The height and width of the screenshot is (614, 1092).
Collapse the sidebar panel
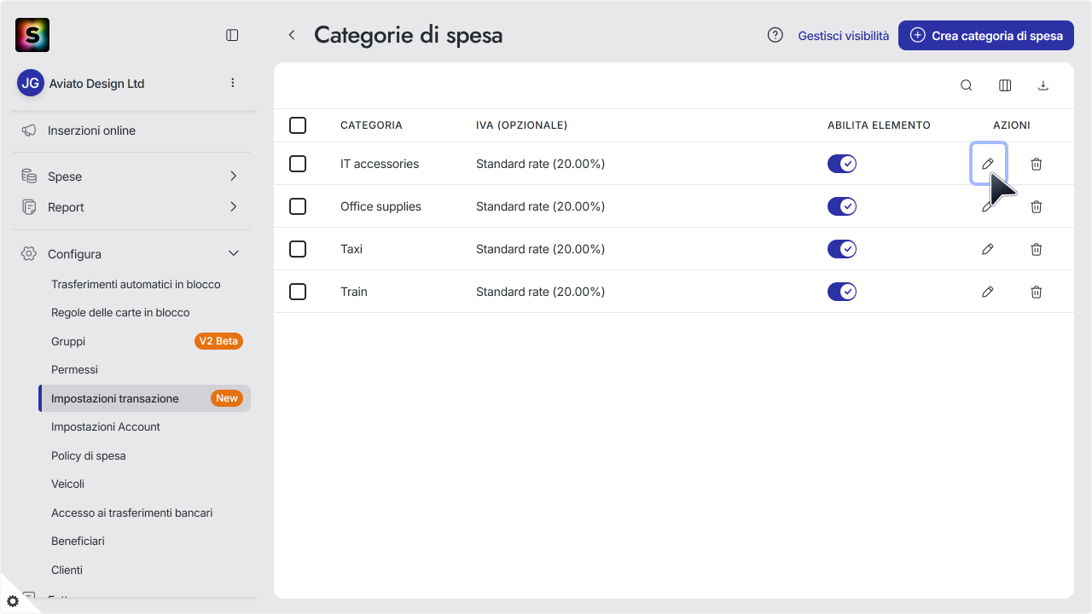coord(232,35)
